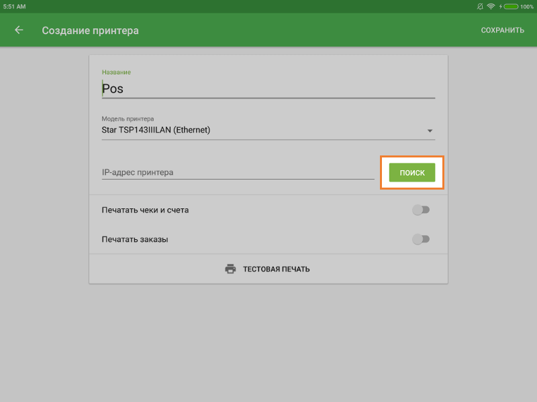This screenshot has width=537, height=402.
Task: Click the Модель принтера label
Action: [x=128, y=119]
